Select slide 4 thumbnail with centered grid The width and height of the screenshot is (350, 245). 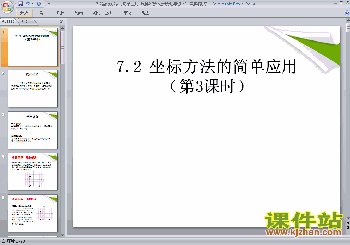pos(33,172)
